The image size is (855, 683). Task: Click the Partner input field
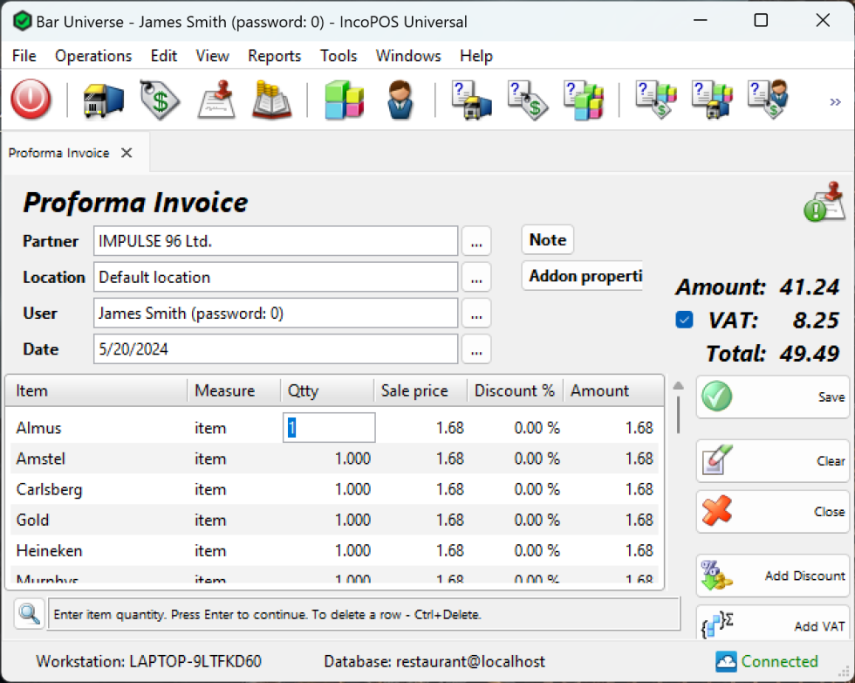pos(276,241)
